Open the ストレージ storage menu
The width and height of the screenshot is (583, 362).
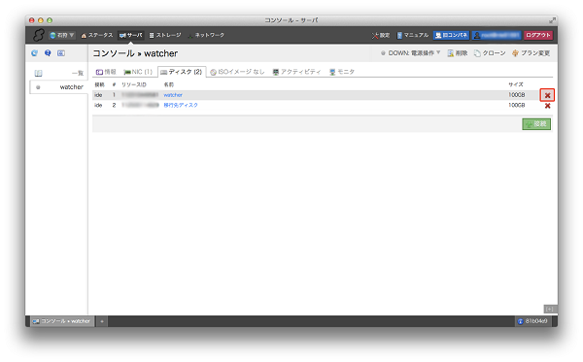[x=165, y=35]
